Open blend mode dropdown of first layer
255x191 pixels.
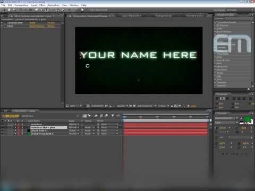click(74, 124)
